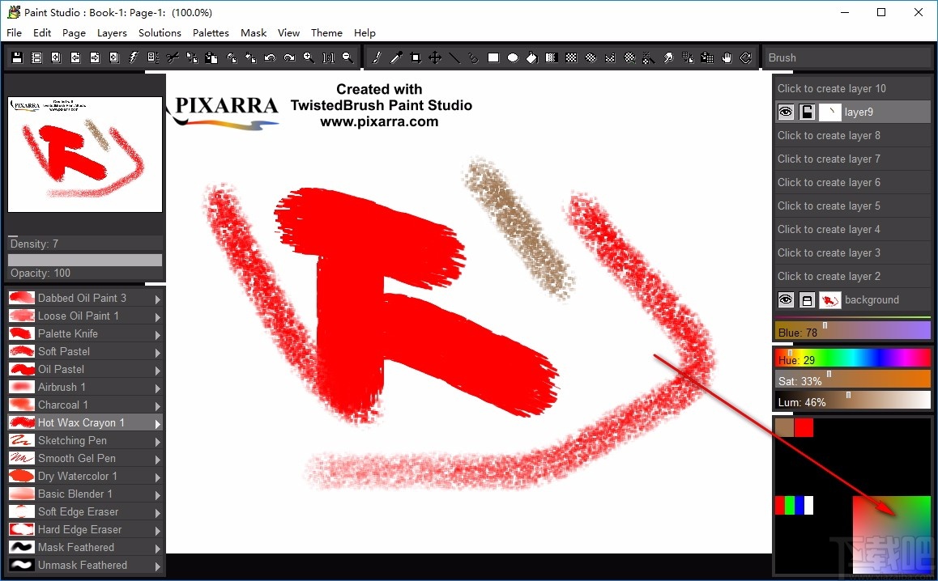Expand the Hot Wax Crayon 1 brush options
The image size is (938, 581).
159,422
